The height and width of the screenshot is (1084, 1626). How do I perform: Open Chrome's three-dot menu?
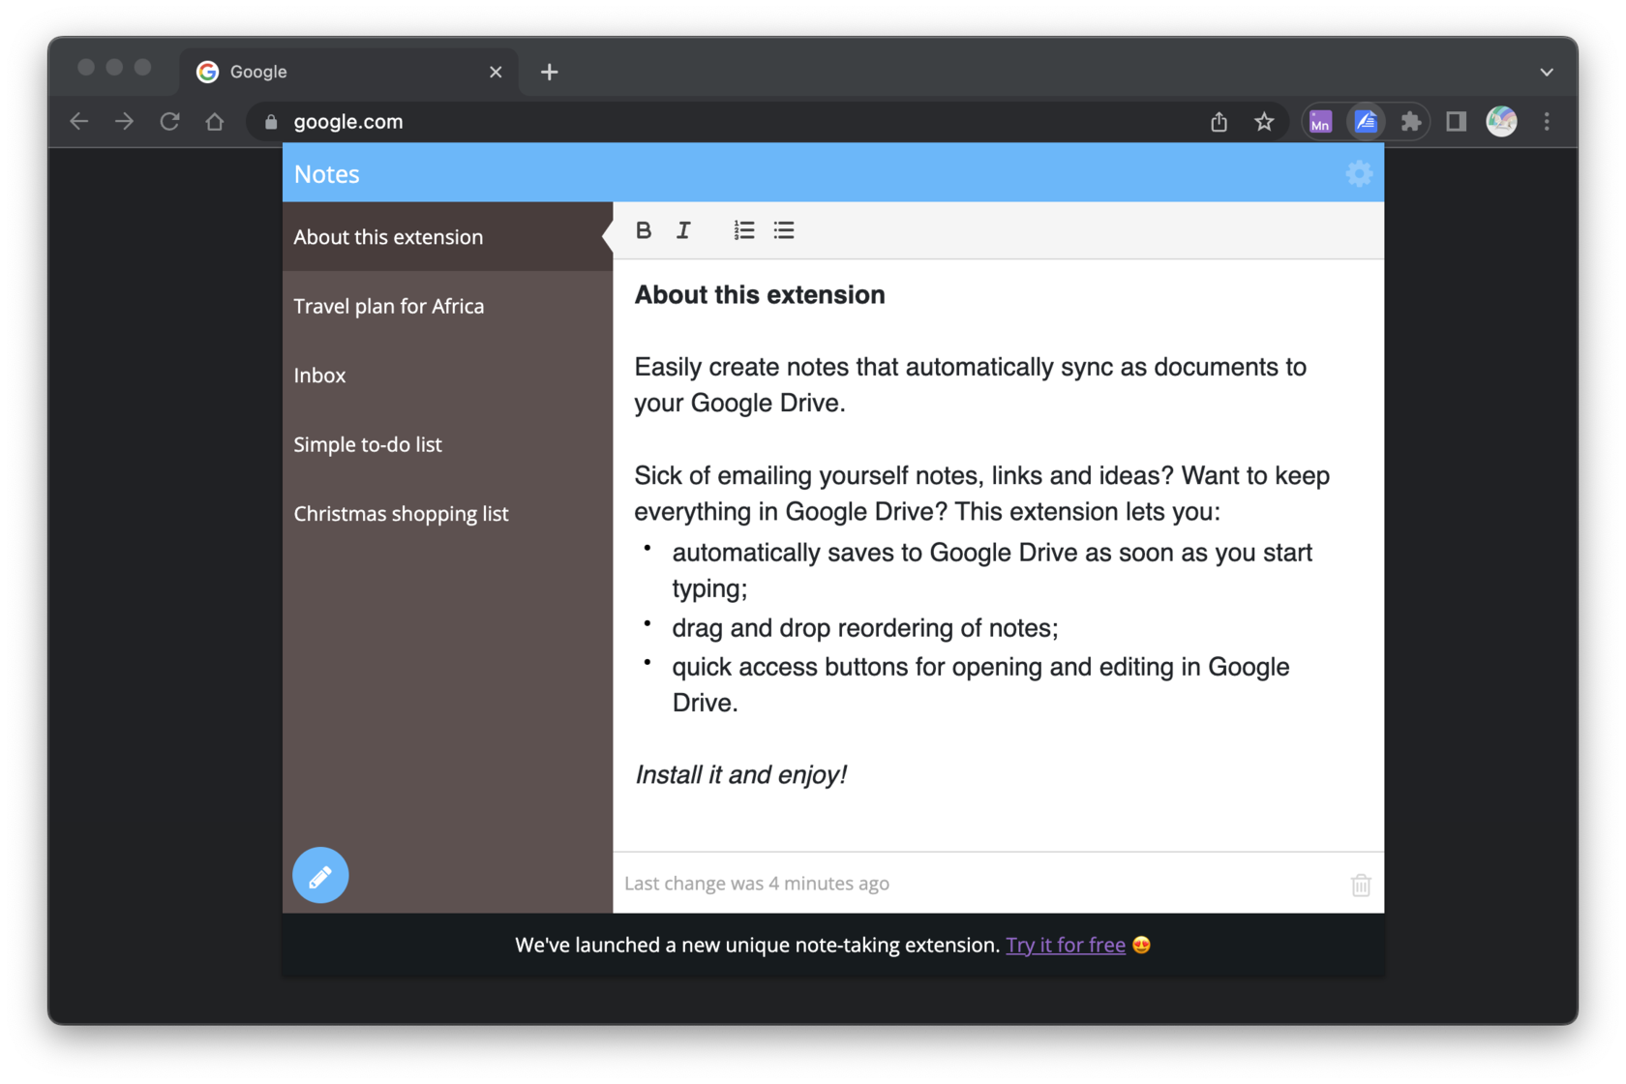pyautogui.click(x=1547, y=121)
